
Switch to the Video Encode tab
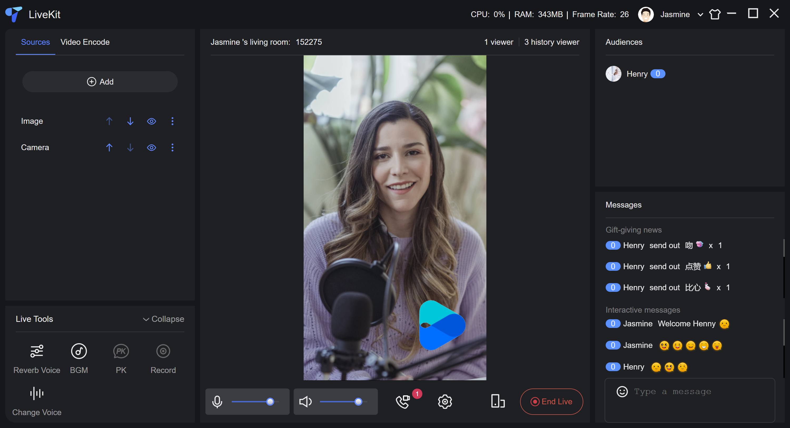tap(85, 42)
